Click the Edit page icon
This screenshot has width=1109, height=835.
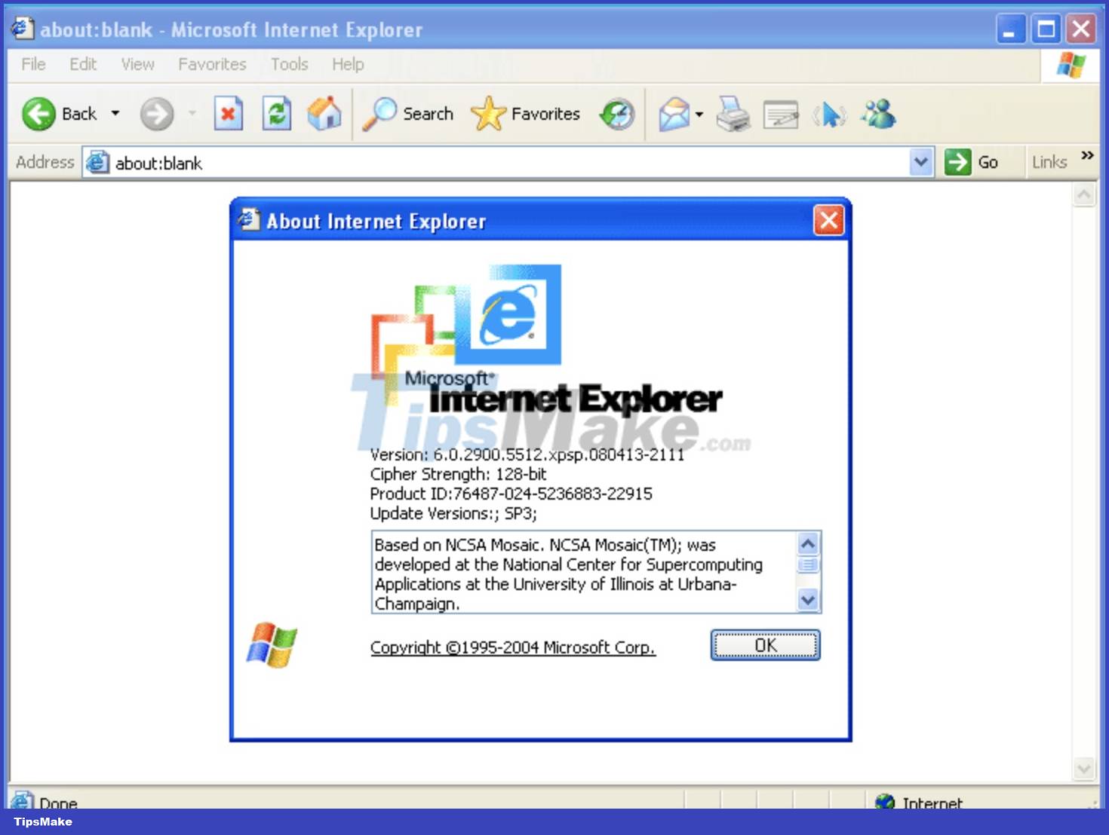(779, 114)
